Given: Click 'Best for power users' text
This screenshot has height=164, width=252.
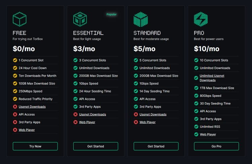Looking at the screenshot, I should pyautogui.click(x=209, y=39).
